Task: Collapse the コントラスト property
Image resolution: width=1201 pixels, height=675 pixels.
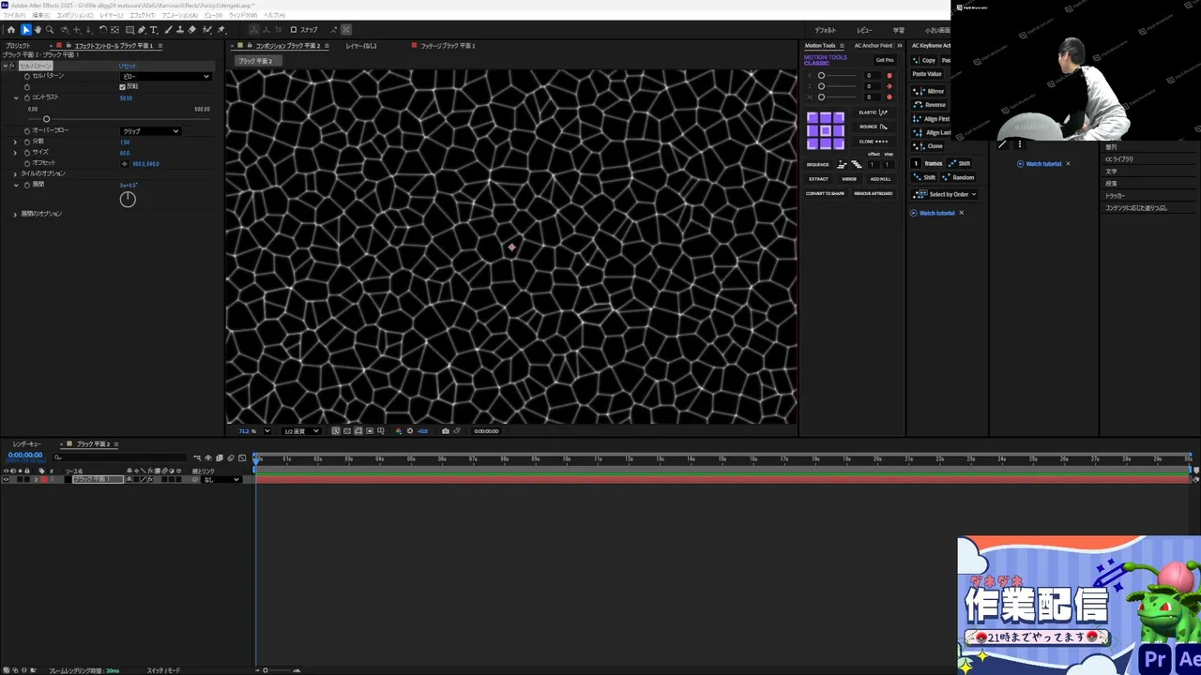Action: pos(16,97)
